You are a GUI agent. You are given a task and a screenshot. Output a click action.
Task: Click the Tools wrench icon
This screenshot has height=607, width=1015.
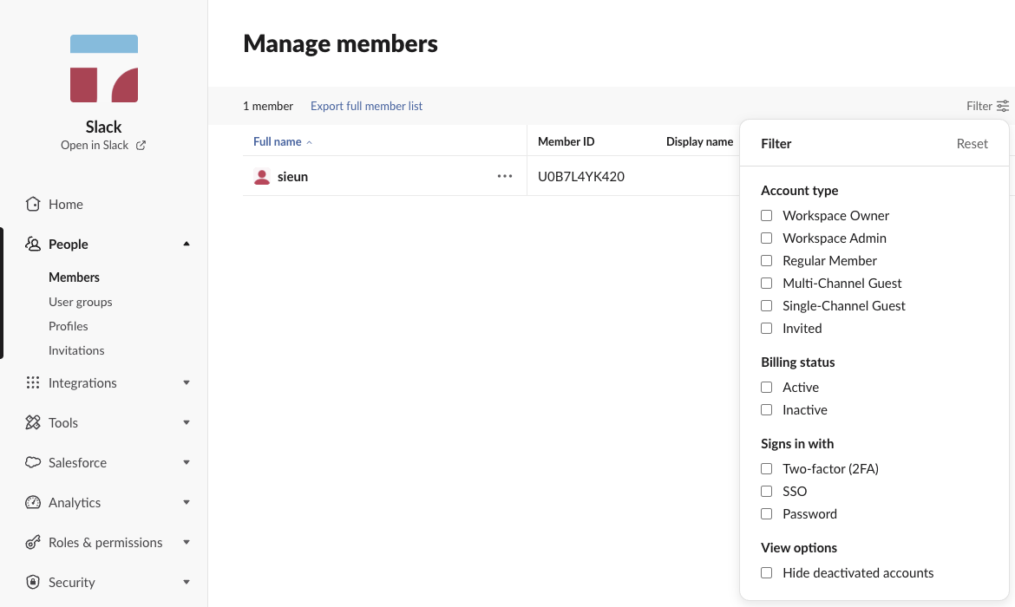(x=32, y=422)
